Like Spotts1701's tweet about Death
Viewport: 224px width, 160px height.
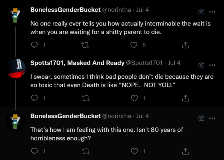click(x=134, y=98)
